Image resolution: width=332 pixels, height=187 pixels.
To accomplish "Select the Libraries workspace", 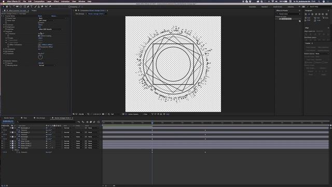I will pos(290,7).
